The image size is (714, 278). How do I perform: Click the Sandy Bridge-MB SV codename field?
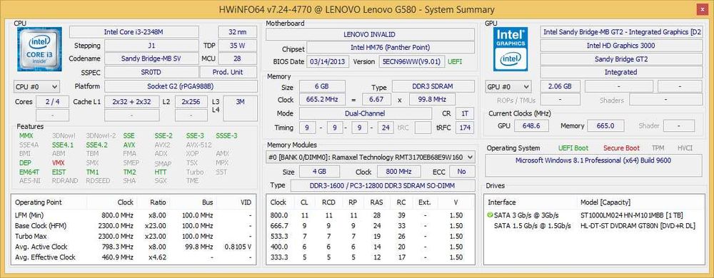151,58
